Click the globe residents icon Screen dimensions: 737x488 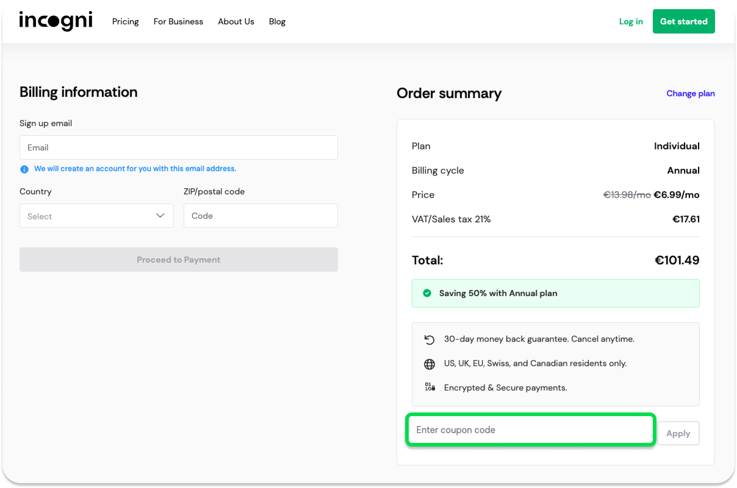[x=430, y=364]
